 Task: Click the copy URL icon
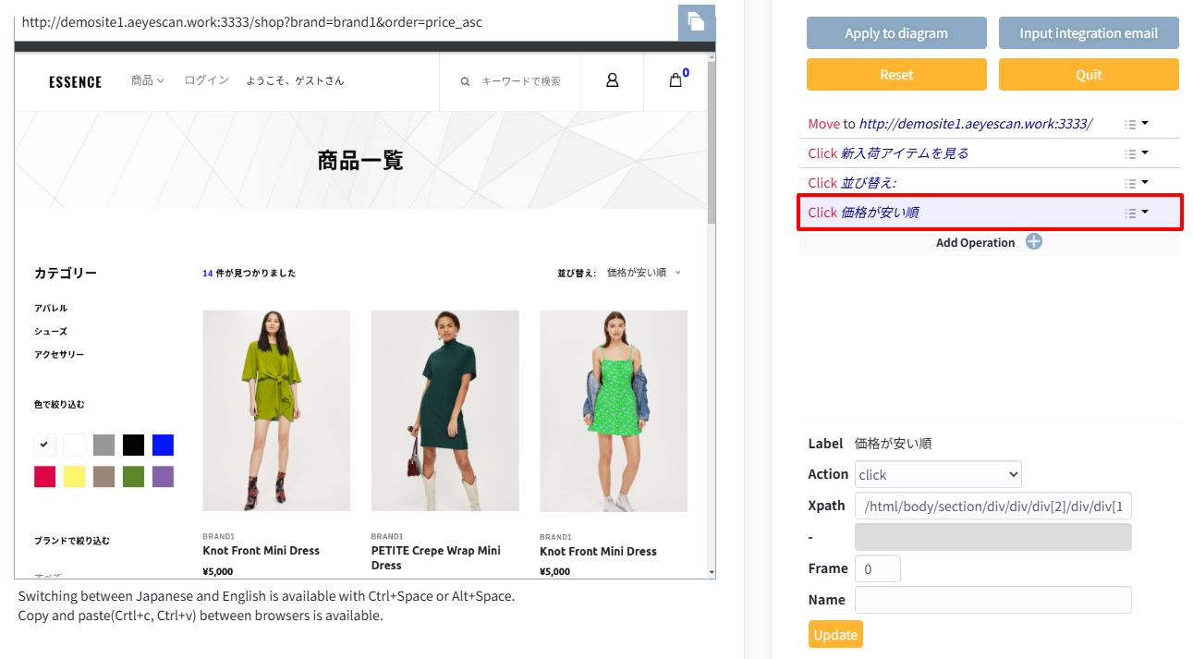696,23
